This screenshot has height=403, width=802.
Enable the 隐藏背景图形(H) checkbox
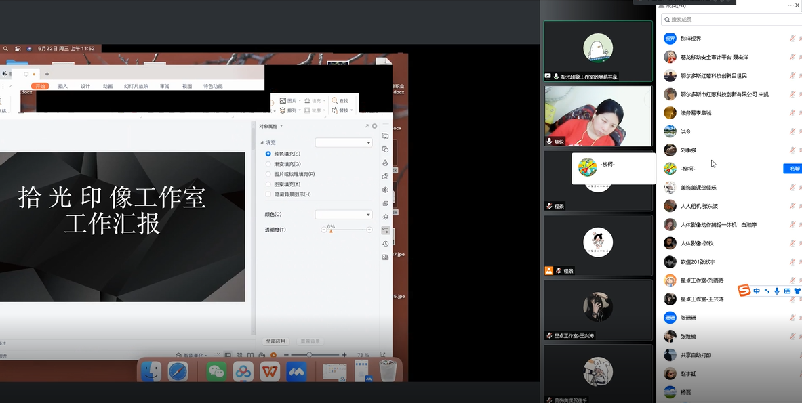tap(268, 194)
